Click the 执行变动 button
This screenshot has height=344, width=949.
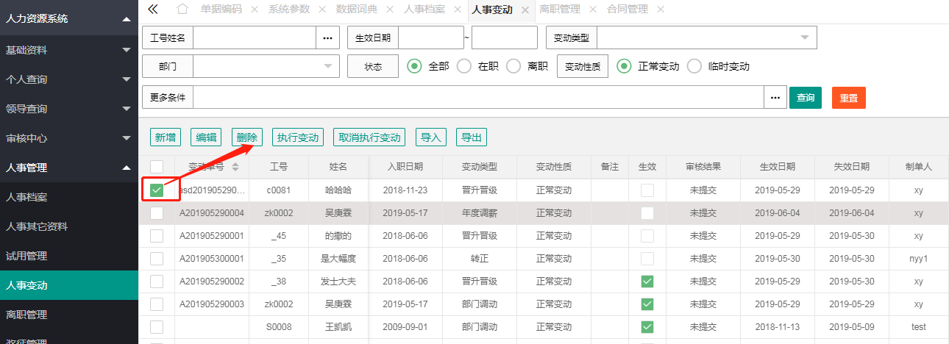297,137
